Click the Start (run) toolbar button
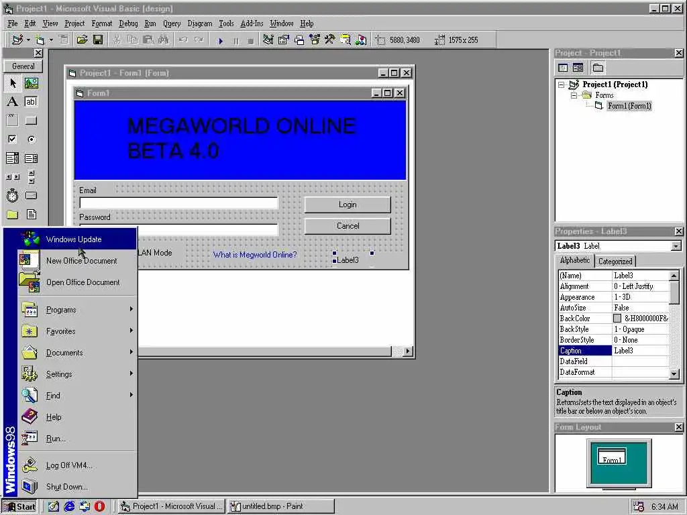 point(221,40)
